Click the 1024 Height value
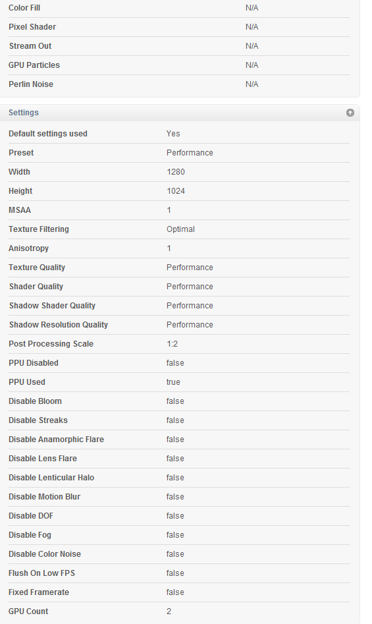Image resolution: width=372 pixels, height=624 pixels. coord(176,191)
